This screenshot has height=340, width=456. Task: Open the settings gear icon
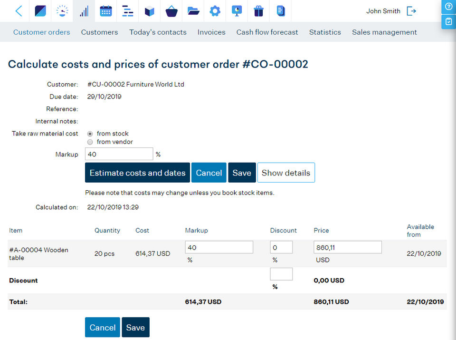(215, 11)
